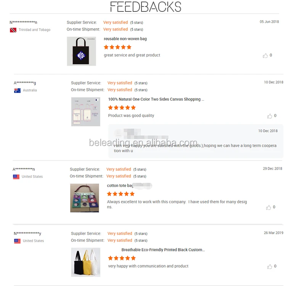Viewport: 286px width, 286px height.
Task: Click the Trinidad and Tobago flag icon
Action: (13, 30)
